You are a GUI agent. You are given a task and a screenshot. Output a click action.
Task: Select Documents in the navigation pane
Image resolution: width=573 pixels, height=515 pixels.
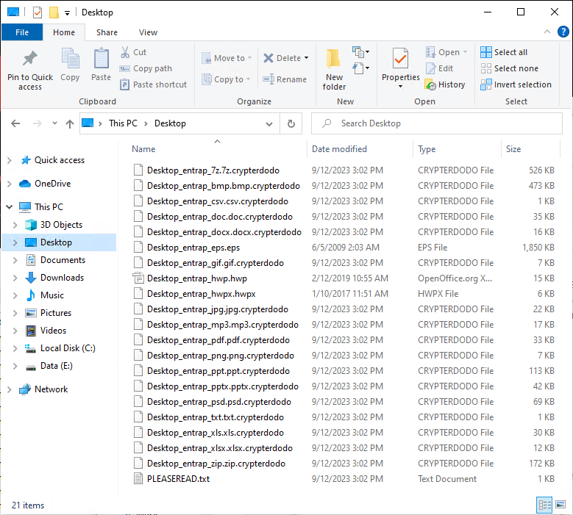63,260
